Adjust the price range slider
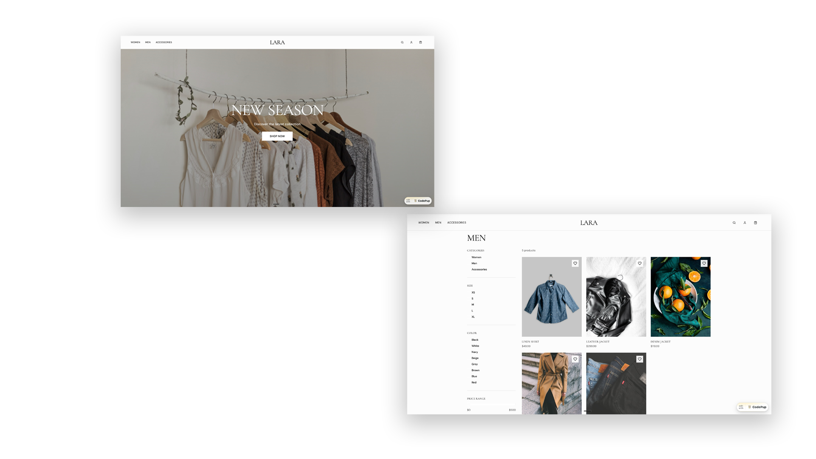The width and height of the screenshot is (816, 459). pyautogui.click(x=491, y=404)
